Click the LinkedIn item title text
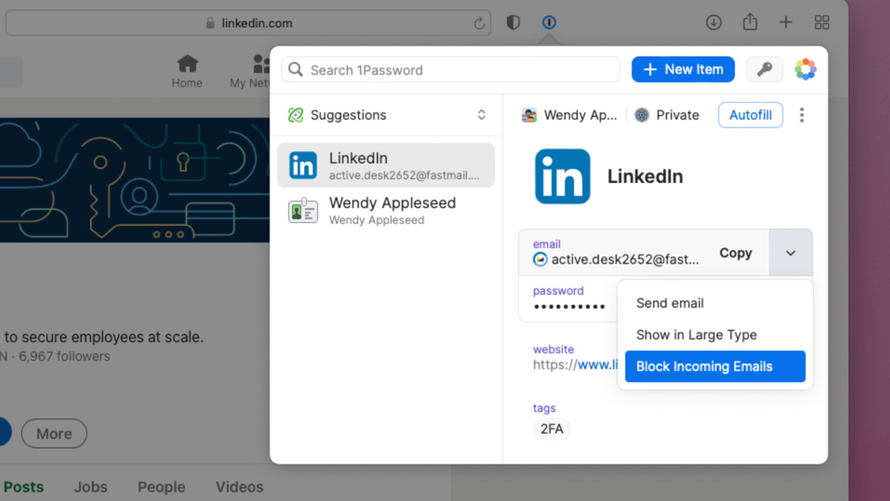 pos(645,177)
